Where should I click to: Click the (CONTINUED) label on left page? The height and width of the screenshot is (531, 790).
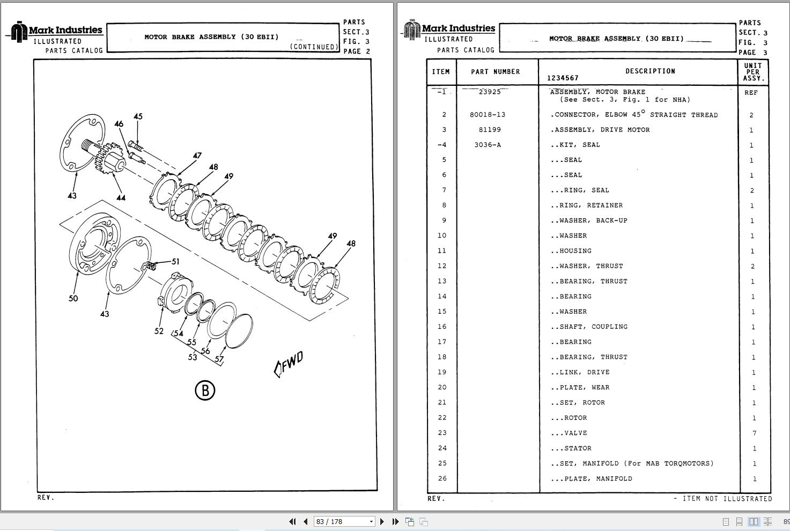tap(314, 47)
